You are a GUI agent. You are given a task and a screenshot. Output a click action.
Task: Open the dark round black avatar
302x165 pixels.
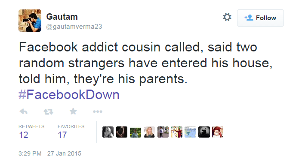204,132
